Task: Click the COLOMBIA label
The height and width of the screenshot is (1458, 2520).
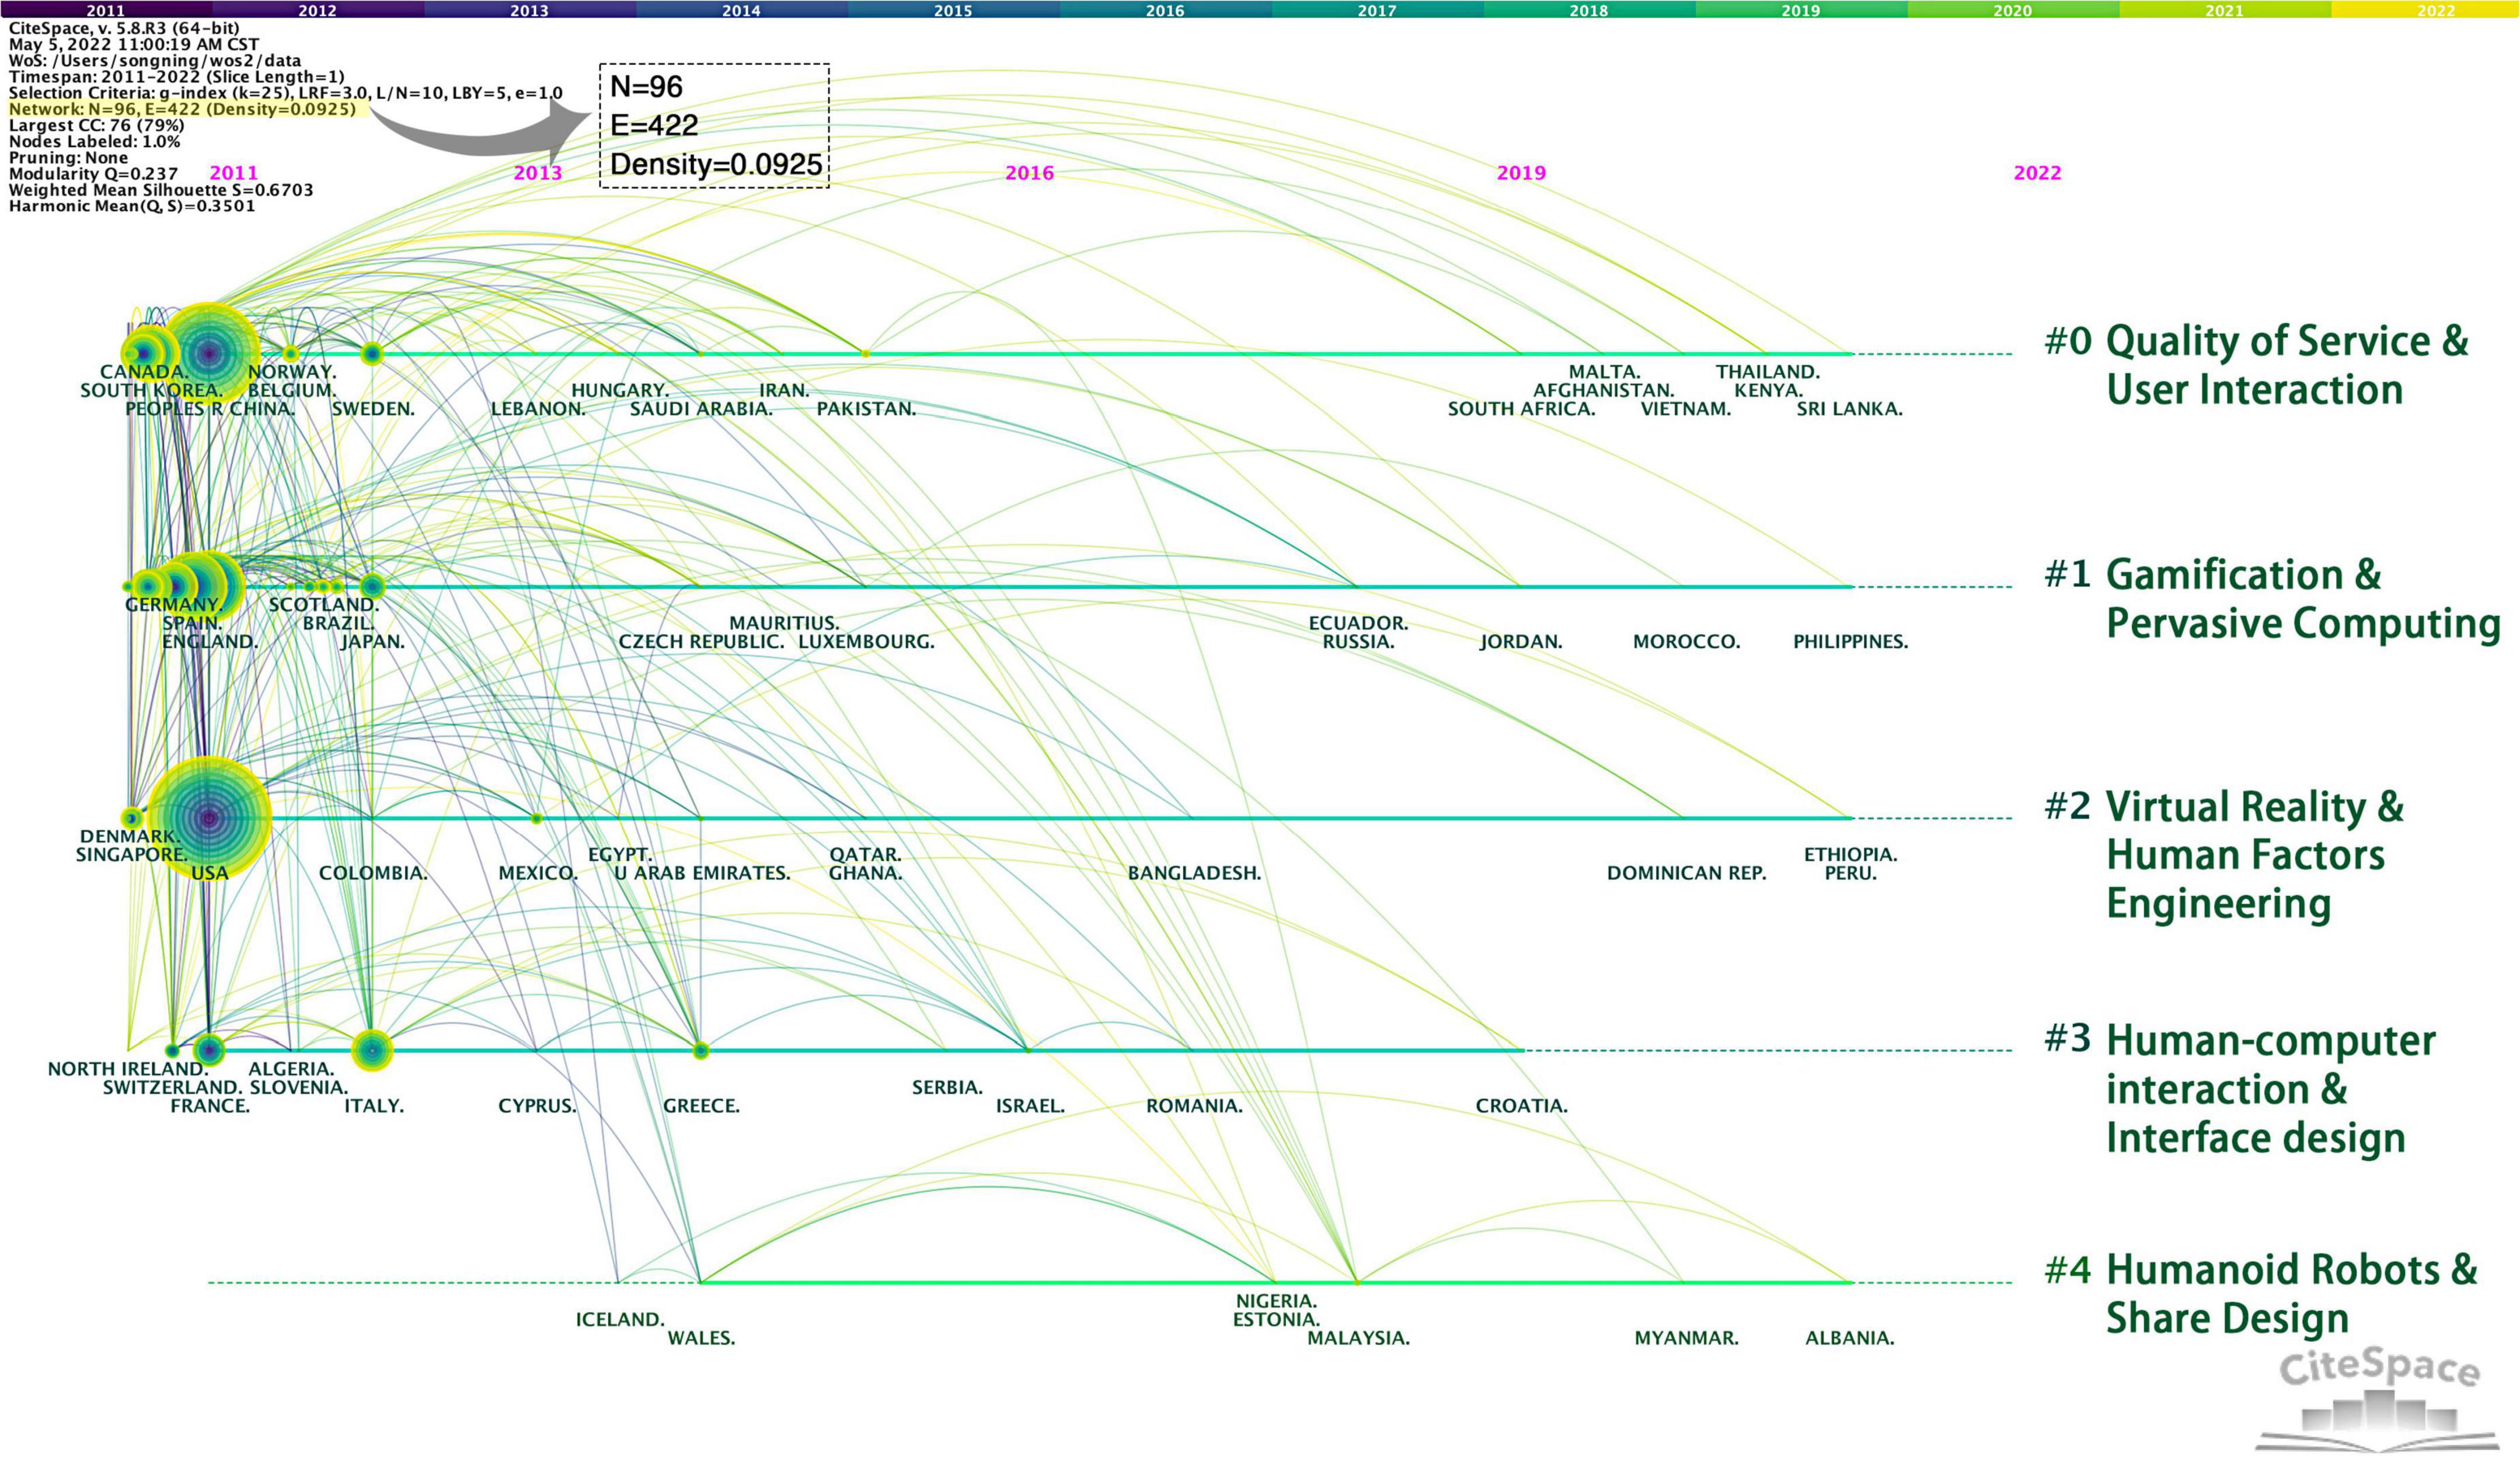Action: (x=373, y=873)
